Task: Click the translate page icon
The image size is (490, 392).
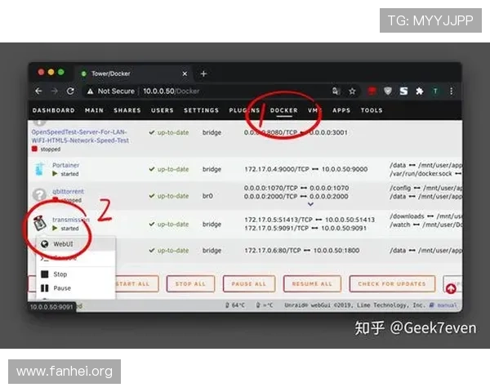Action: click(x=336, y=91)
